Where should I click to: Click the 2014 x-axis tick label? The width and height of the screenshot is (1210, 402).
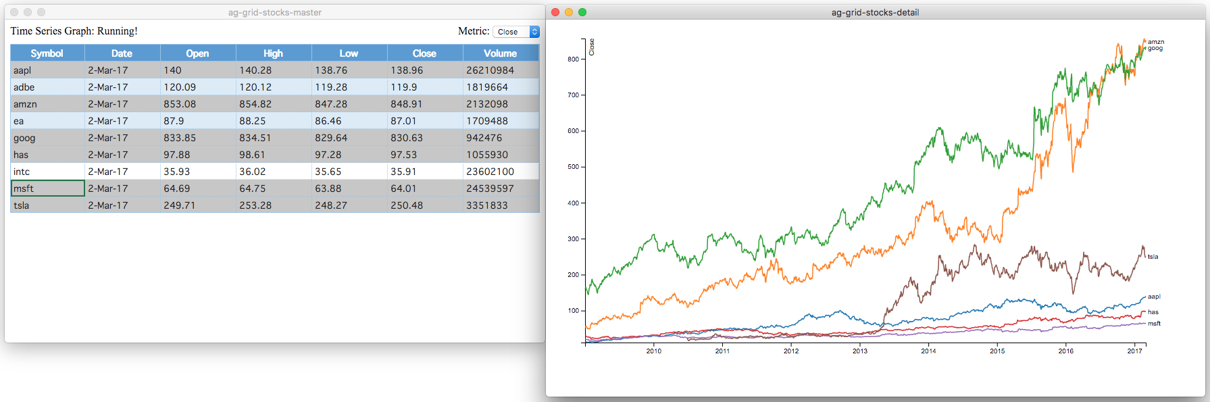(928, 351)
